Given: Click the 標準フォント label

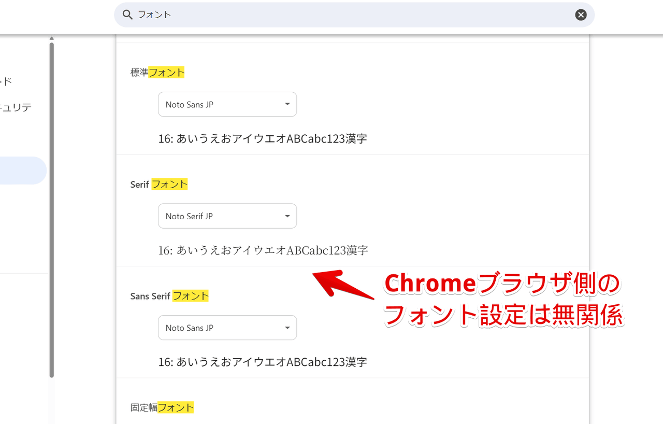Looking at the screenshot, I should click(157, 73).
